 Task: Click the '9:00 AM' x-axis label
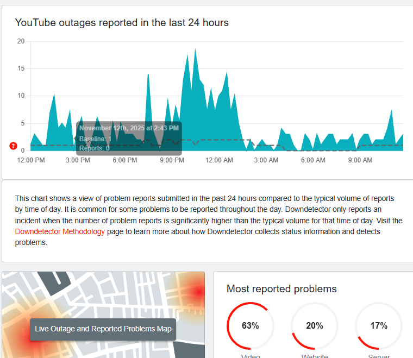(360, 160)
